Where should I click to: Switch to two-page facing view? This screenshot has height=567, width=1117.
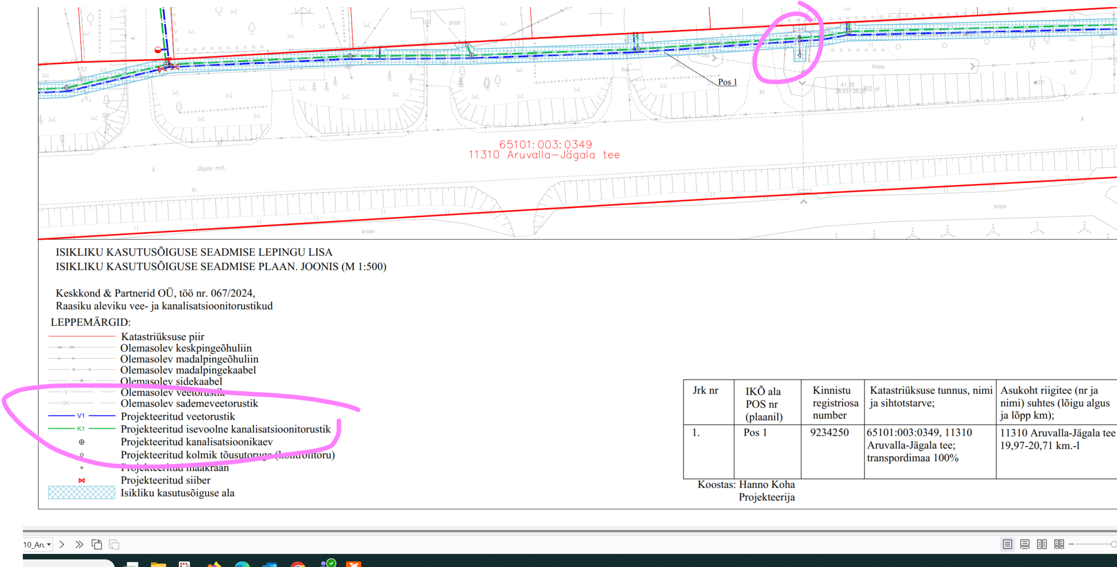coord(1042,544)
